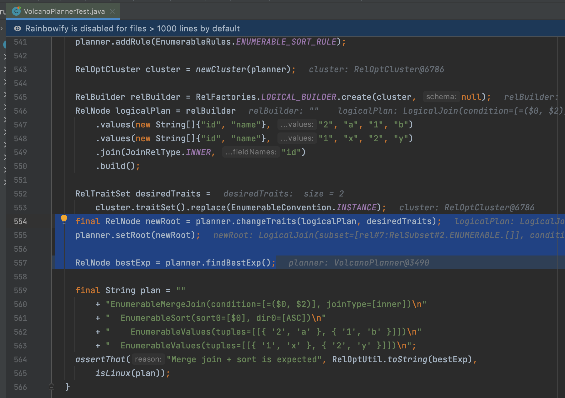Click the EnumerableSort string literal on line 561
The width and height of the screenshot is (565, 398).
(216, 318)
